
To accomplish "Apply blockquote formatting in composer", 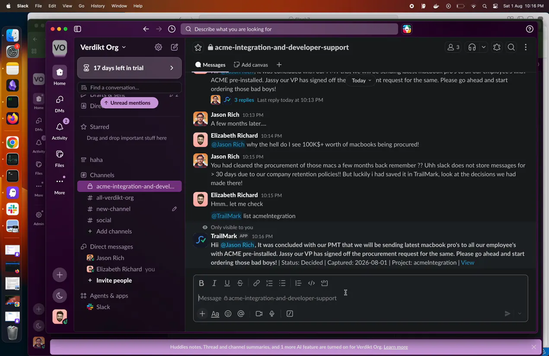I will tap(298, 283).
